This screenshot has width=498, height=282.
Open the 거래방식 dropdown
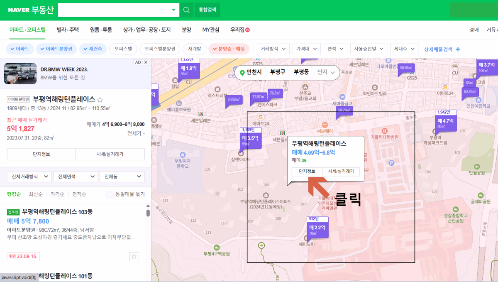point(273,49)
